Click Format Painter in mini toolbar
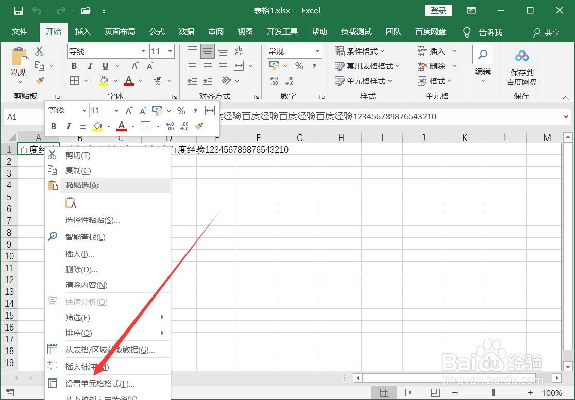575x400 pixels. pyautogui.click(x=199, y=126)
